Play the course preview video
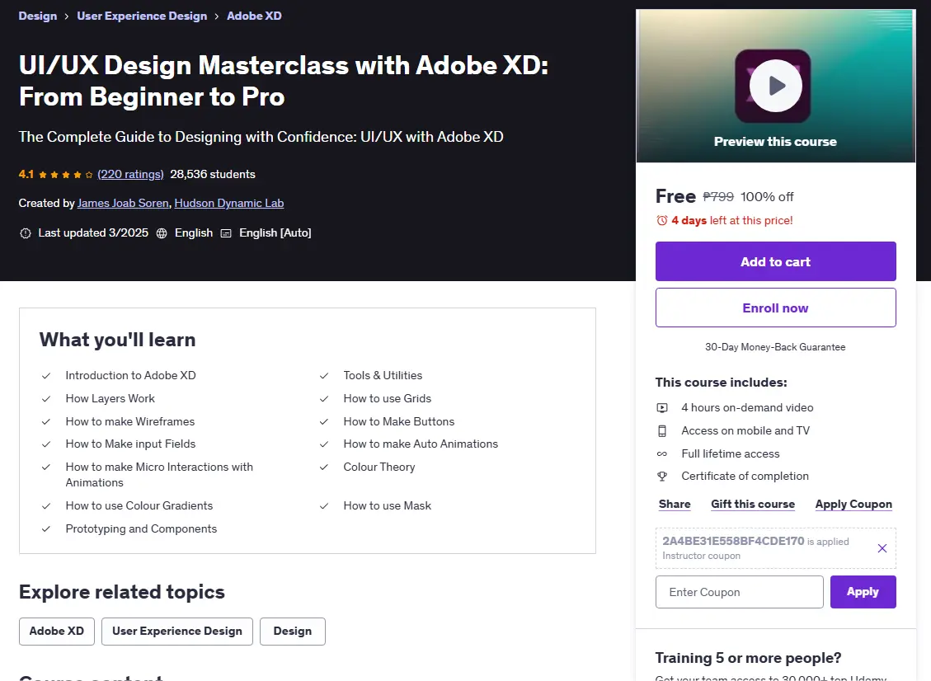Image resolution: width=931 pixels, height=681 pixels. 775,86
